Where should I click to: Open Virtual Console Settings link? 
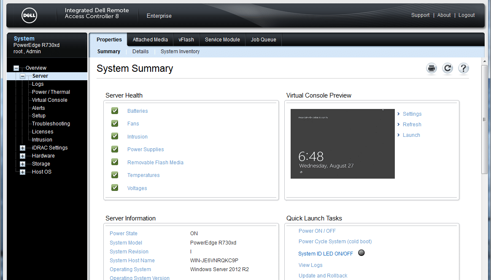coord(412,114)
